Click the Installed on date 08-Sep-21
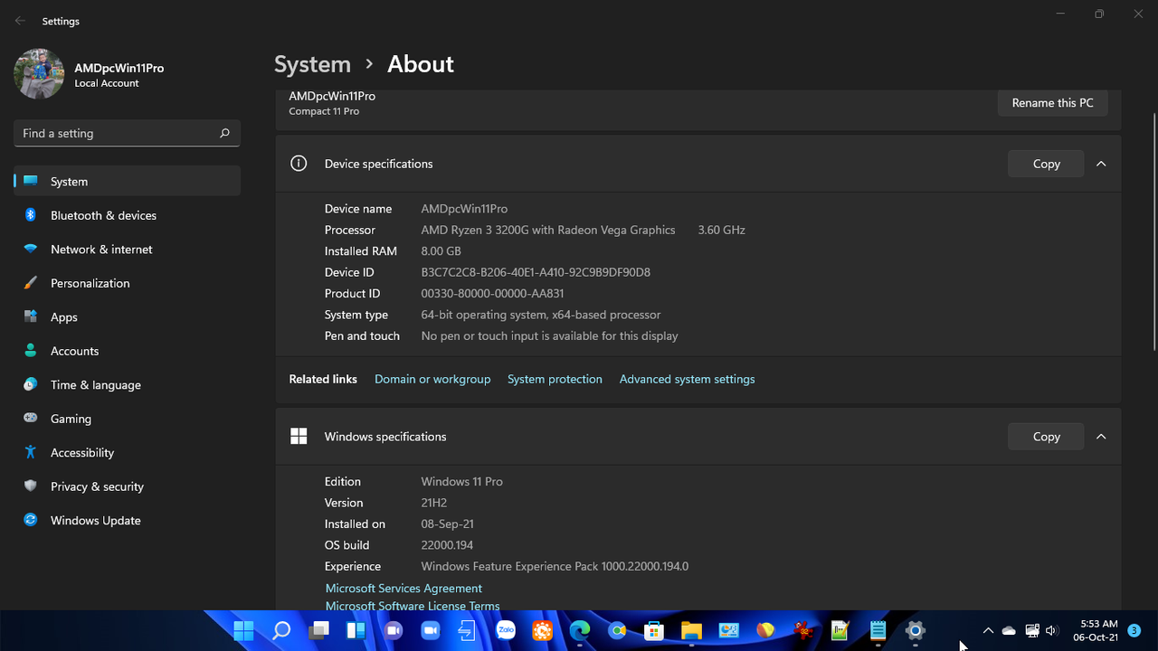 (x=447, y=524)
